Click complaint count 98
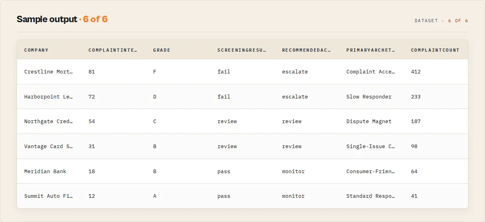The height and width of the screenshot is (222, 485). [x=414, y=147]
